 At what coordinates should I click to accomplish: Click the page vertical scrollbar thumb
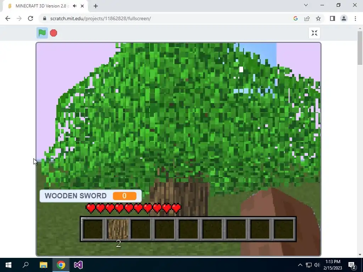360,48
